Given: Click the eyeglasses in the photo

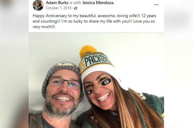Looking at the screenshot, I should pos(64,82).
